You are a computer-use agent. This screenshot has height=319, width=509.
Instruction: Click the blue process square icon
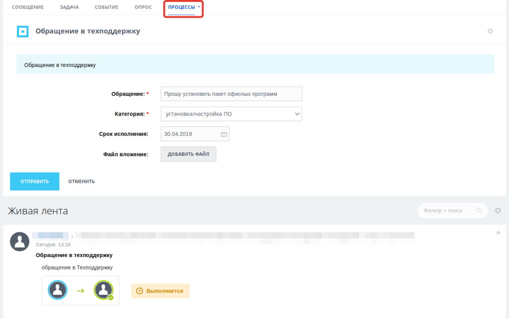23,31
